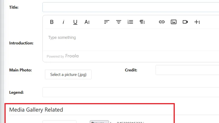Insert an ordered list

pyautogui.click(x=130, y=22)
